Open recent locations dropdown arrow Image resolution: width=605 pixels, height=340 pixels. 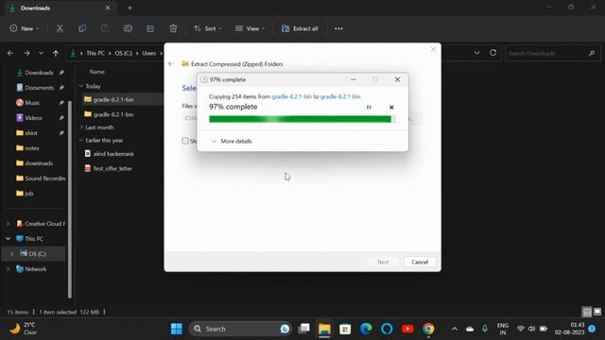41,53
